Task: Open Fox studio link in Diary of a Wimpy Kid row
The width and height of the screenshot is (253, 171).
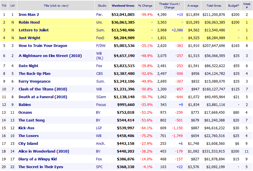Action: pyautogui.click(x=99, y=159)
